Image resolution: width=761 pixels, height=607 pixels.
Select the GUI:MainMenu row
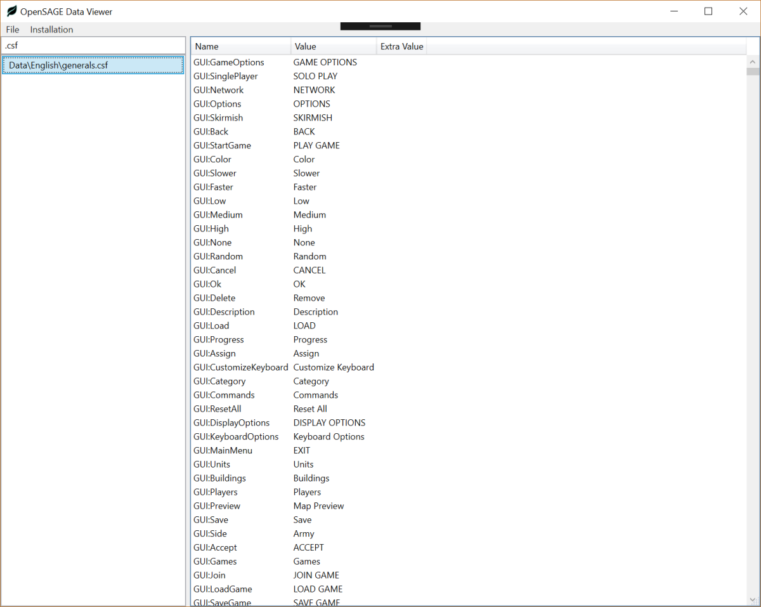[x=469, y=451]
